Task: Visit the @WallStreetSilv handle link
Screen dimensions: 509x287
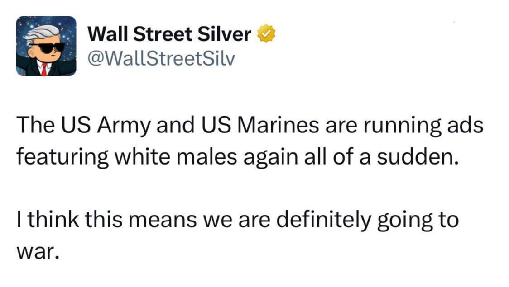Action: pyautogui.click(x=161, y=59)
